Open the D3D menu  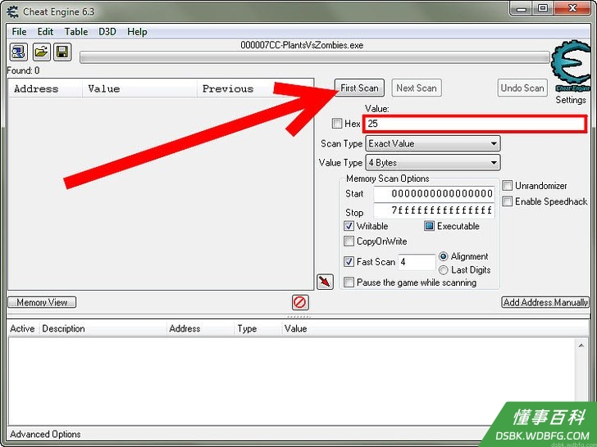107,32
